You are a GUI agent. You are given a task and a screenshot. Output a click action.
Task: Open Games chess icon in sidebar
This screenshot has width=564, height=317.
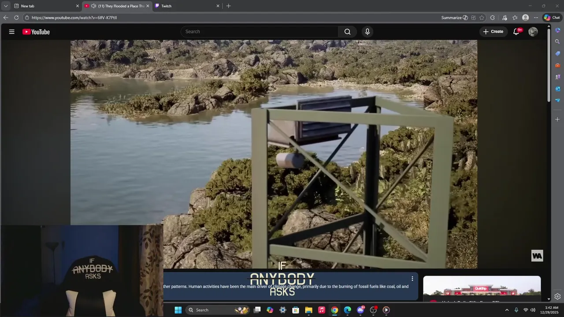point(557,77)
